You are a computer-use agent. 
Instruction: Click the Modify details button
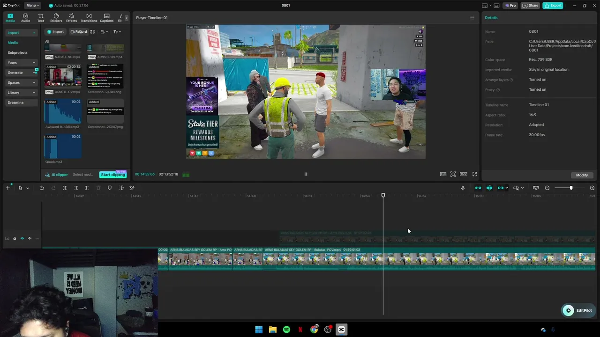582,175
